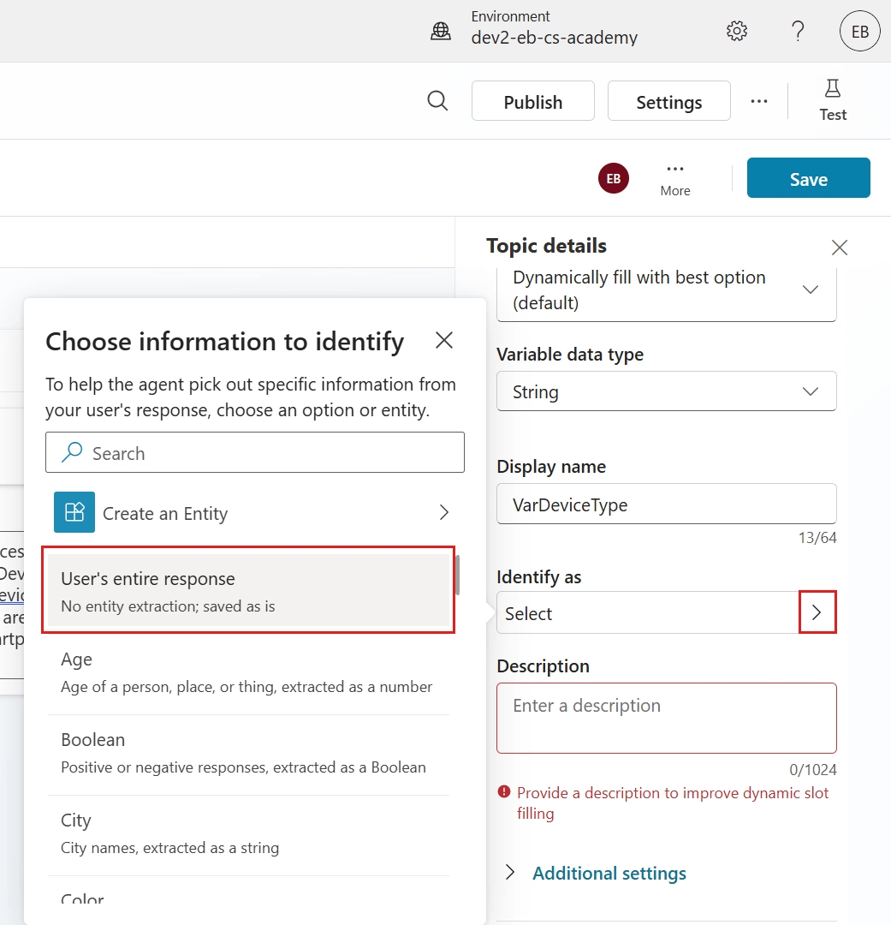
Task: Click the globe Environment icon
Action: (x=441, y=32)
